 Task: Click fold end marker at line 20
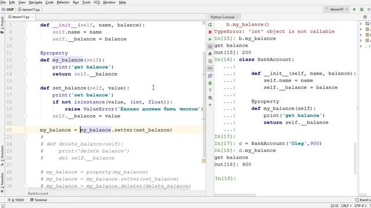tap(26, 116)
